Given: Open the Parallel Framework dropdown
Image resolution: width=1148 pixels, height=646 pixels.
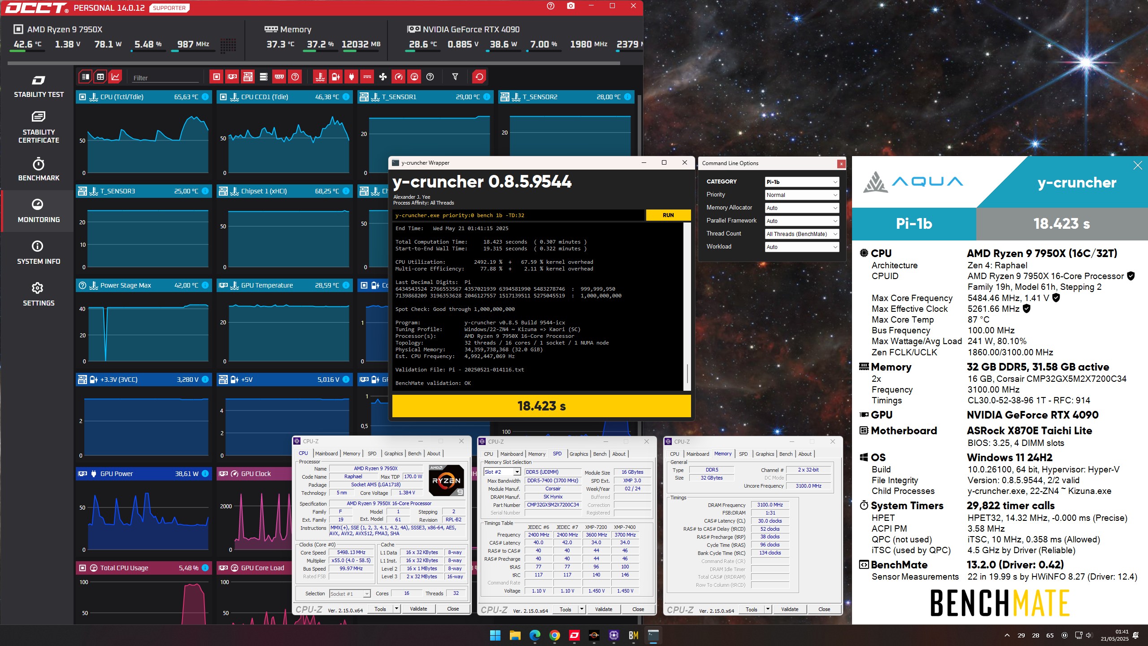Looking at the screenshot, I should pyautogui.click(x=802, y=221).
